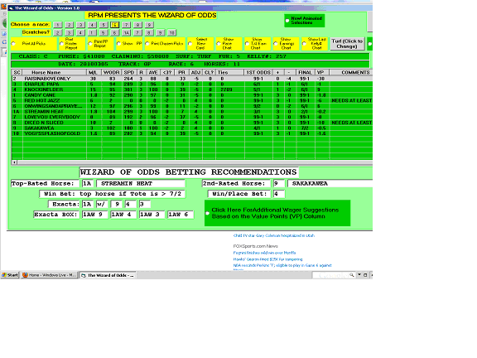The width and height of the screenshot is (477, 358).
Task: Choose race 4 in the Choose a race row
Action: [92, 25]
